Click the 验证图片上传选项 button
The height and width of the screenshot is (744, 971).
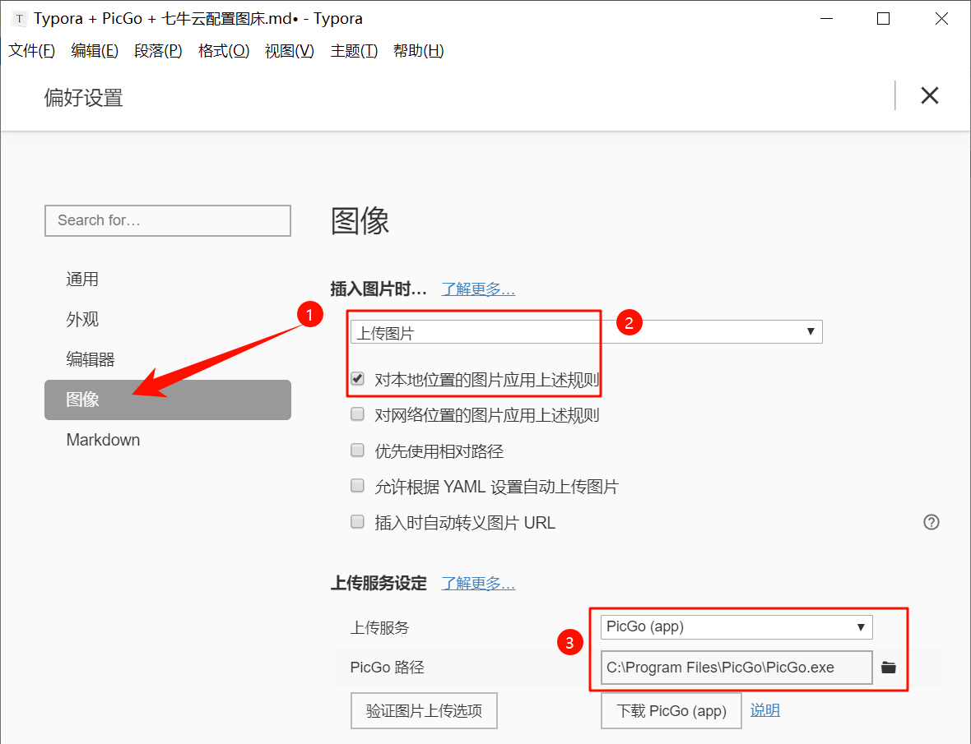click(424, 711)
